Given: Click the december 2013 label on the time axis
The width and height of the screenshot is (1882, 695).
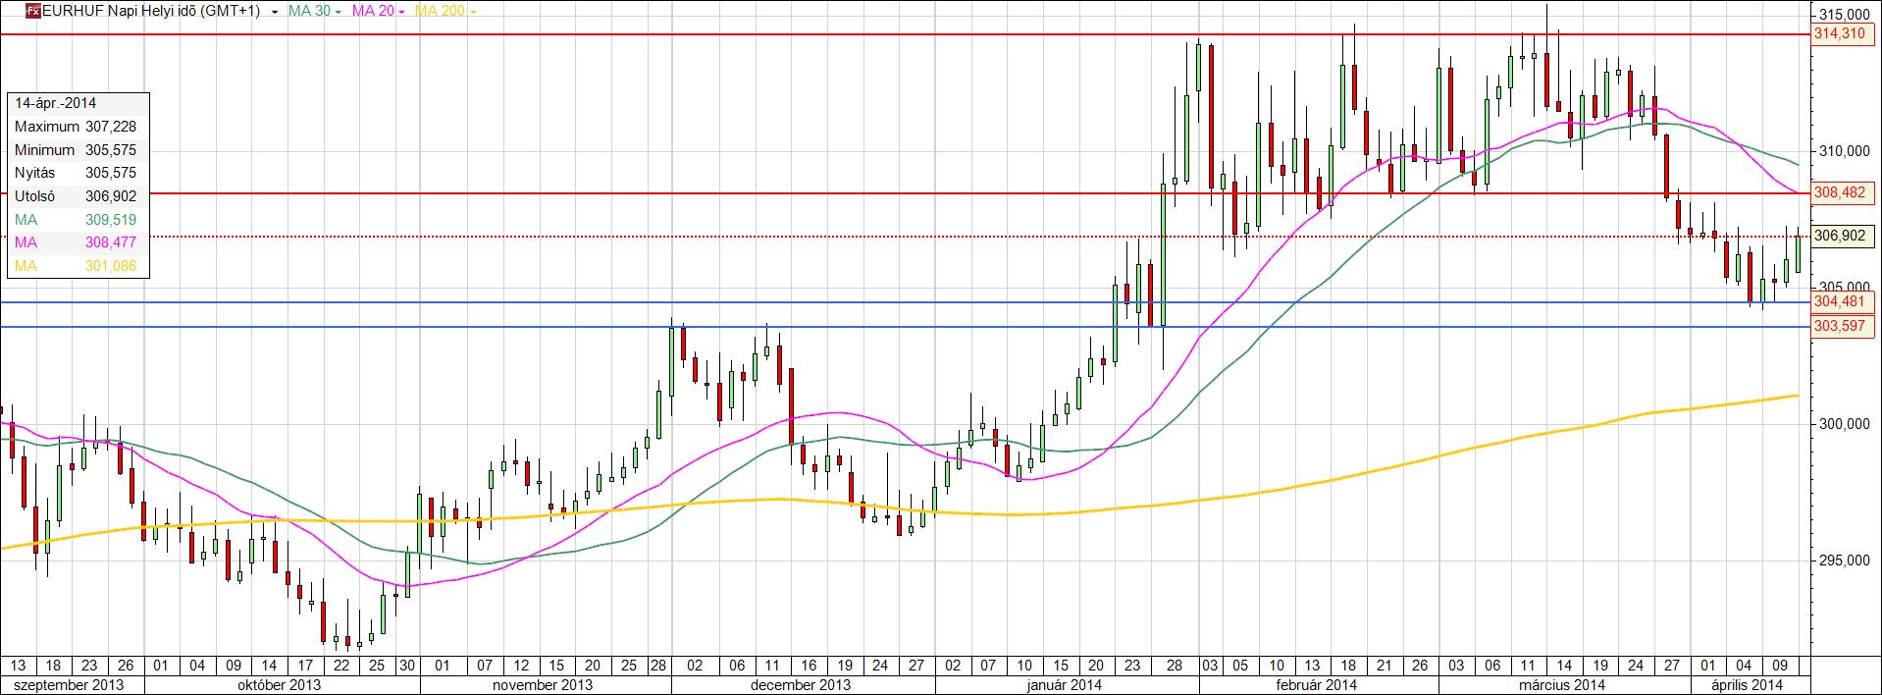Looking at the screenshot, I should (x=802, y=684).
